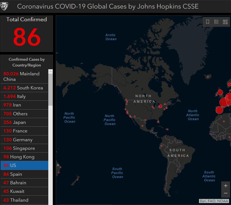
Task: Zoom in with the plus button
Action: (225, 186)
